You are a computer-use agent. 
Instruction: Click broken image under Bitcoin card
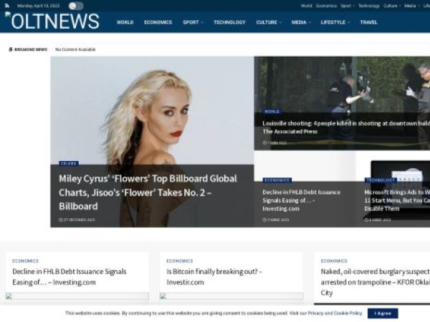pyautogui.click(x=231, y=296)
